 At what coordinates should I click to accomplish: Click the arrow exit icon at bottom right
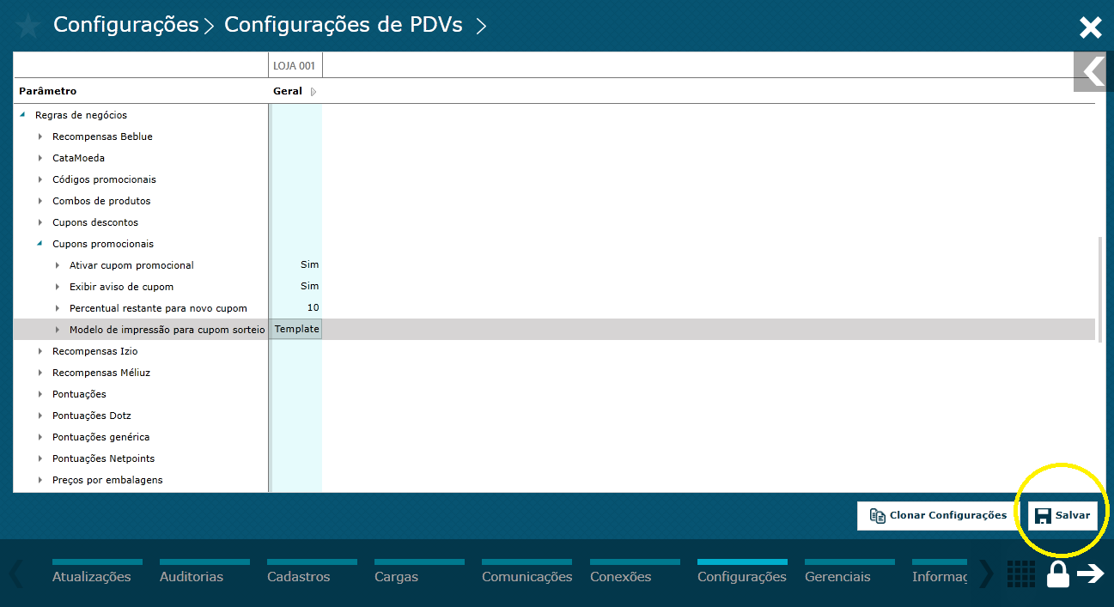click(x=1093, y=574)
